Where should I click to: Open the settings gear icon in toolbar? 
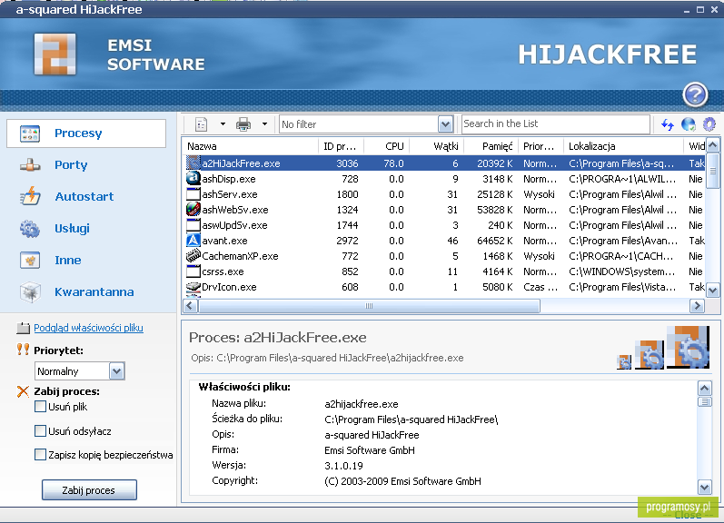[709, 124]
